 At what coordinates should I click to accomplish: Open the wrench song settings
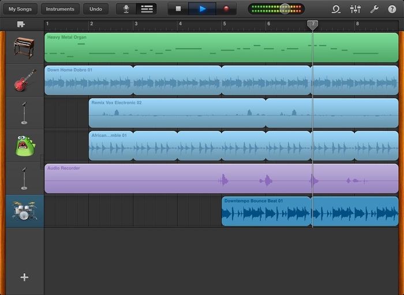[x=374, y=9]
